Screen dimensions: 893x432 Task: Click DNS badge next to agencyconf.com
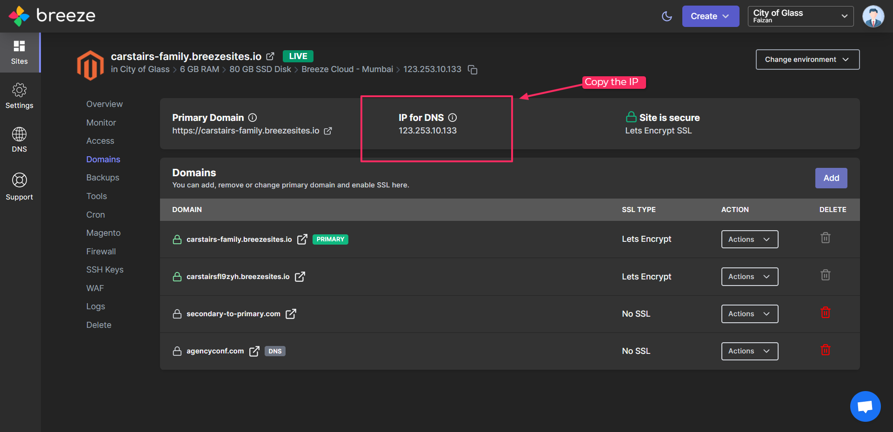[275, 351]
